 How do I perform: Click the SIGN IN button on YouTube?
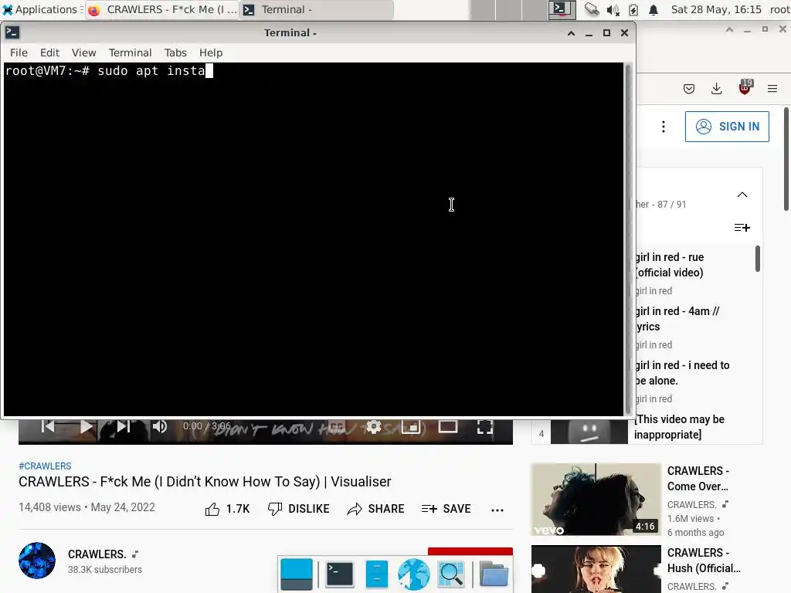tap(727, 127)
